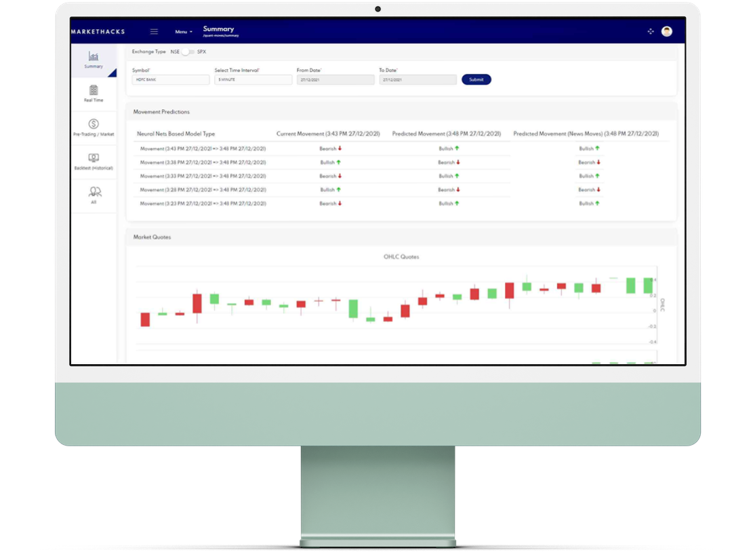Open Pre-Trading / Market dollar icon
The height and width of the screenshot is (552, 732).
pyautogui.click(x=94, y=127)
